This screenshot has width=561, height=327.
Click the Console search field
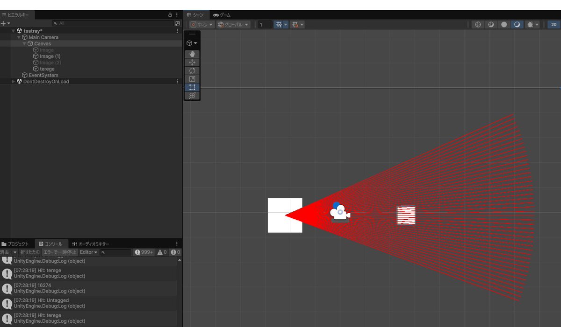click(x=116, y=252)
